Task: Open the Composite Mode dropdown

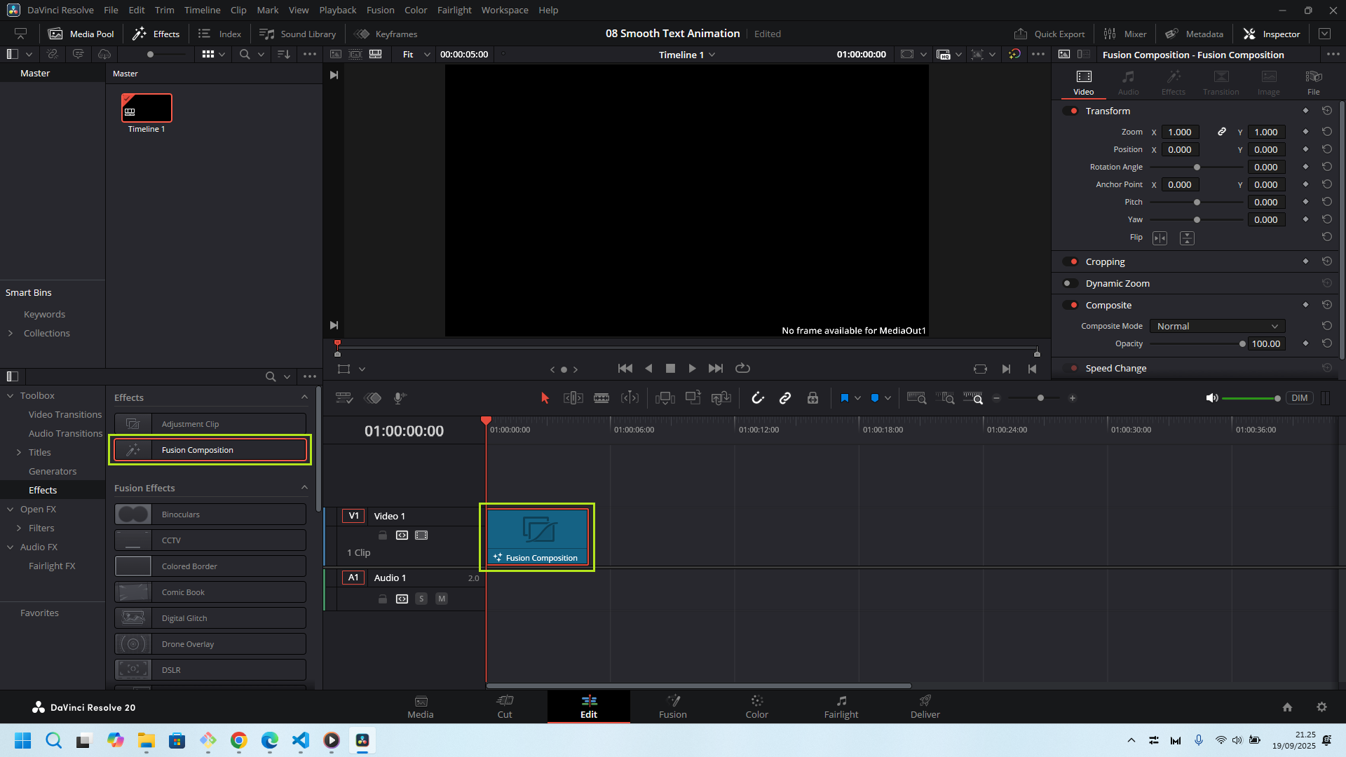Action: point(1217,326)
